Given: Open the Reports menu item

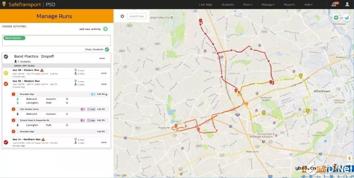Looking at the screenshot, I should 289,5.
